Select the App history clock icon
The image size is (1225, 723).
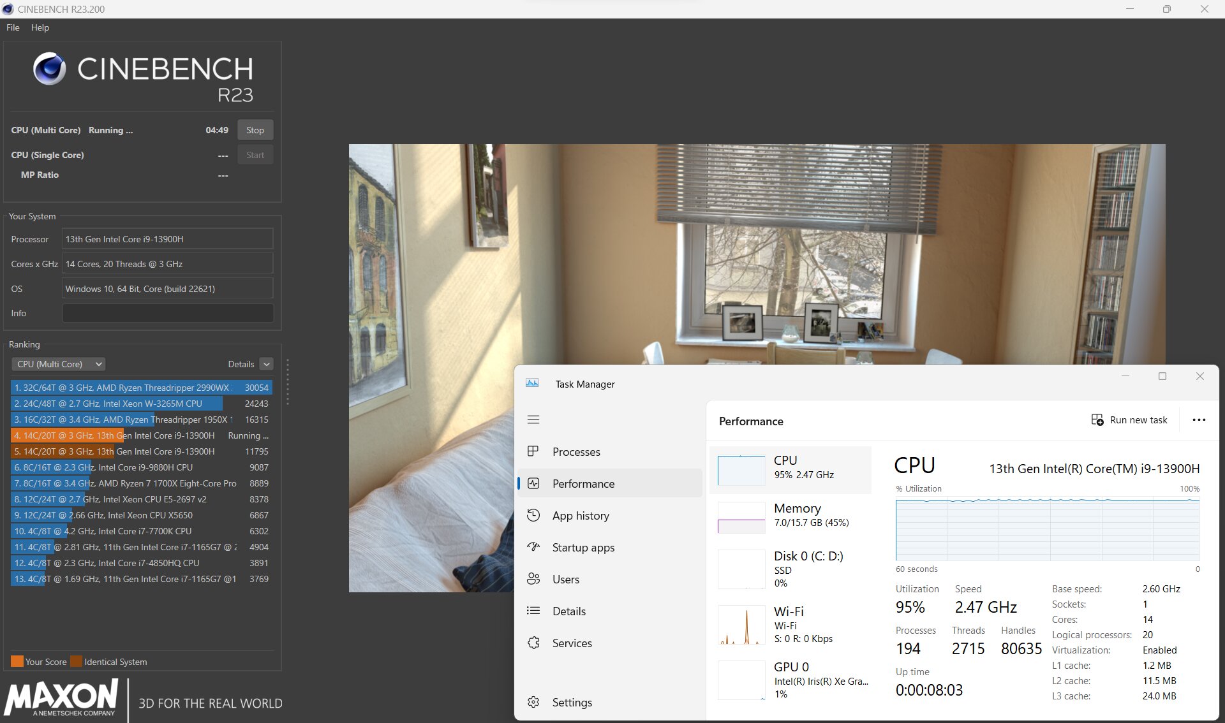(533, 515)
